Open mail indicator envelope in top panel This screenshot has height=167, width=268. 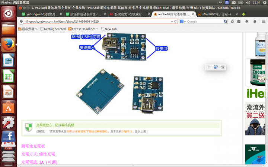point(234,3)
